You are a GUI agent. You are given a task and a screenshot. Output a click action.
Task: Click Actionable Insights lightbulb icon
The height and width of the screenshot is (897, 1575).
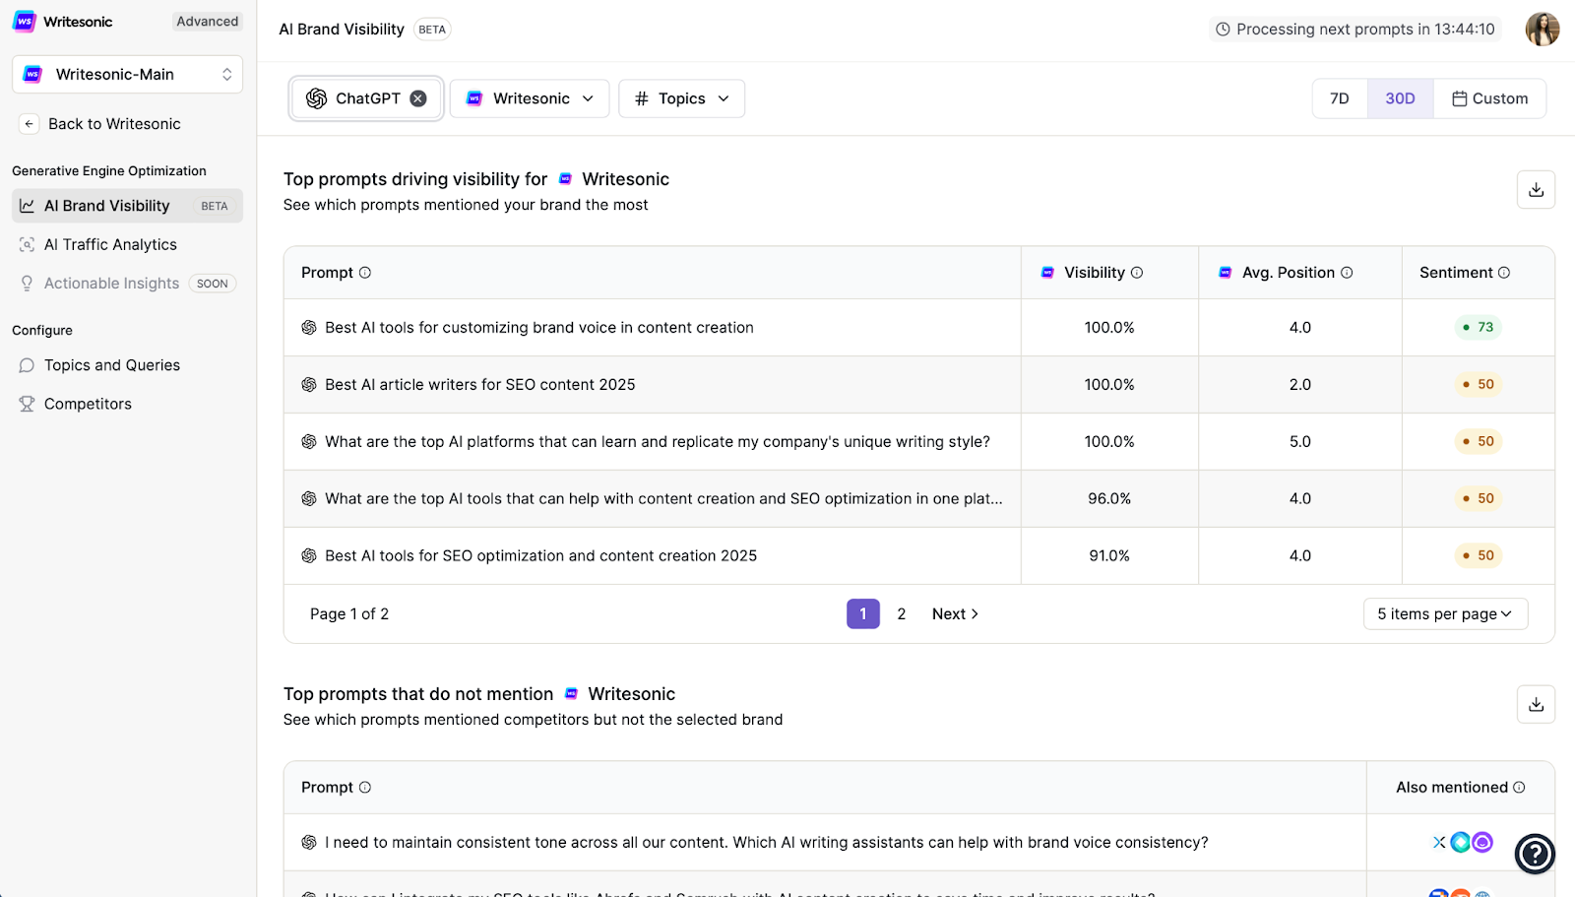pyautogui.click(x=27, y=284)
